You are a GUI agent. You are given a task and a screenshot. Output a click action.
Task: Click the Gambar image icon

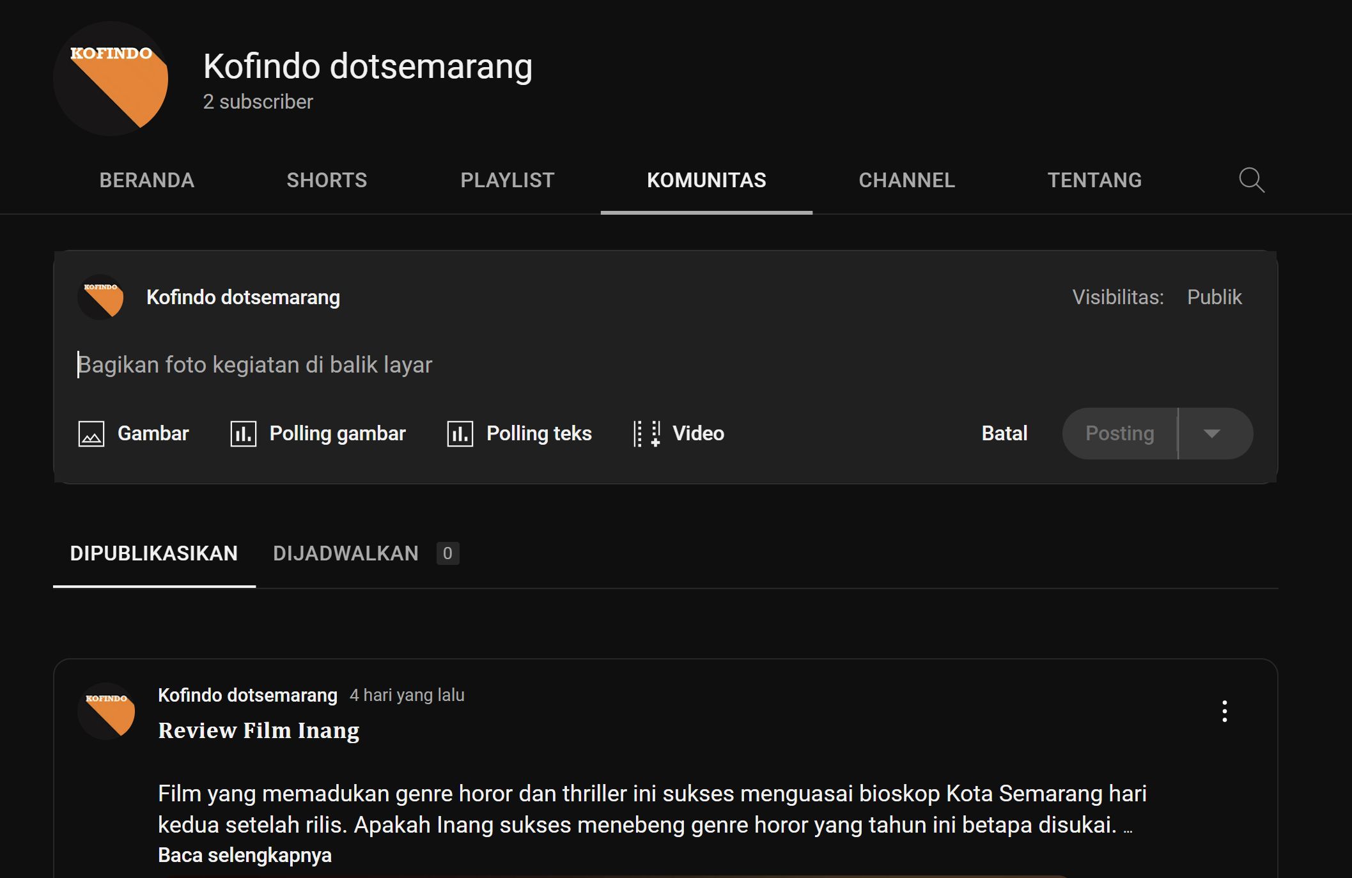click(91, 434)
